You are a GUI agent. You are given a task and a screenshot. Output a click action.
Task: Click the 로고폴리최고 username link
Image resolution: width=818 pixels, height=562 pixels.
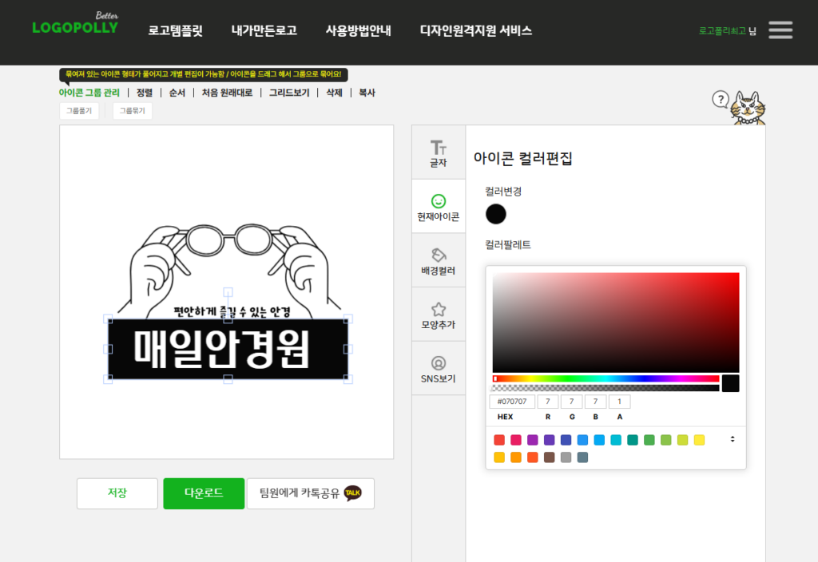pyautogui.click(x=722, y=31)
